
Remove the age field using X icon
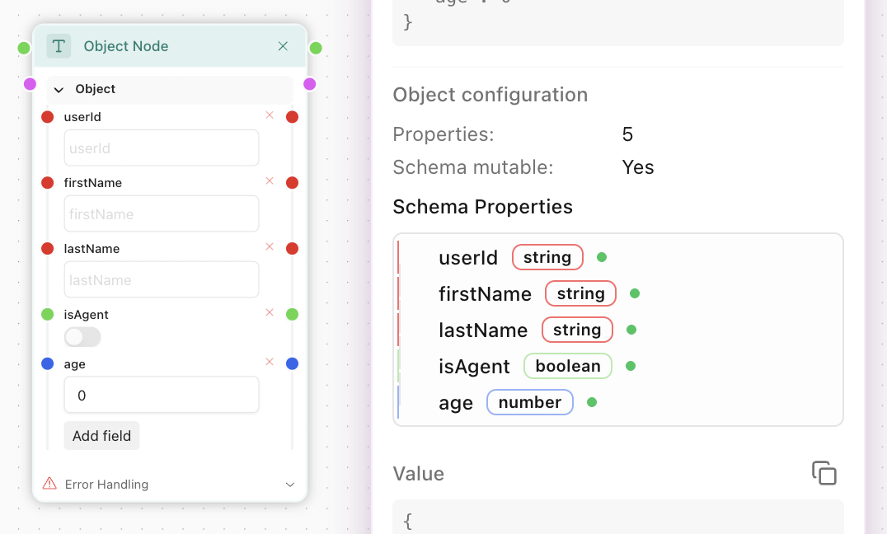(270, 362)
